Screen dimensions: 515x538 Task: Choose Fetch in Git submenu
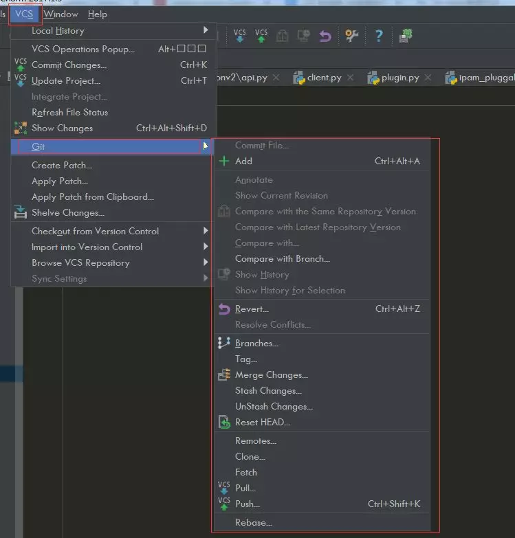pos(322,472)
